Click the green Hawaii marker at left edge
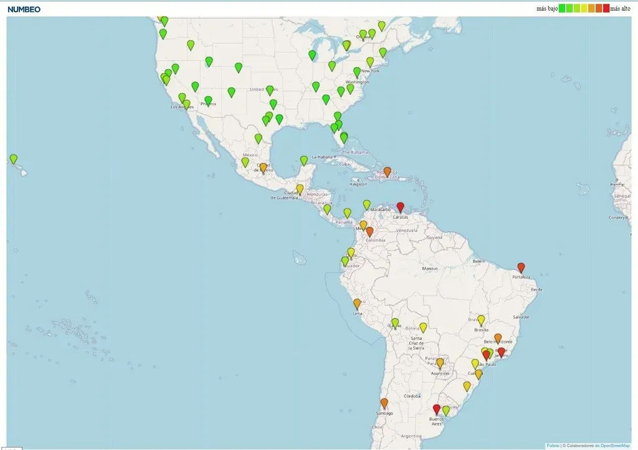 tap(14, 159)
